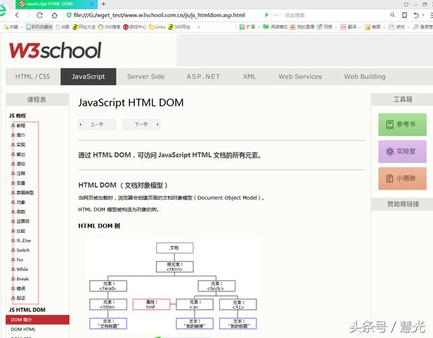Expand the 网银 dropdown arrow
The image size is (433, 338).
(x=336, y=27)
